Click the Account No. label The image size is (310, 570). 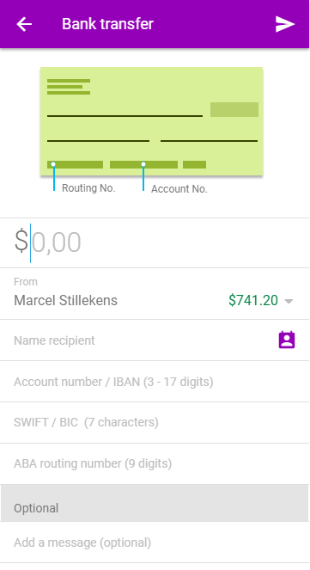pyautogui.click(x=179, y=189)
